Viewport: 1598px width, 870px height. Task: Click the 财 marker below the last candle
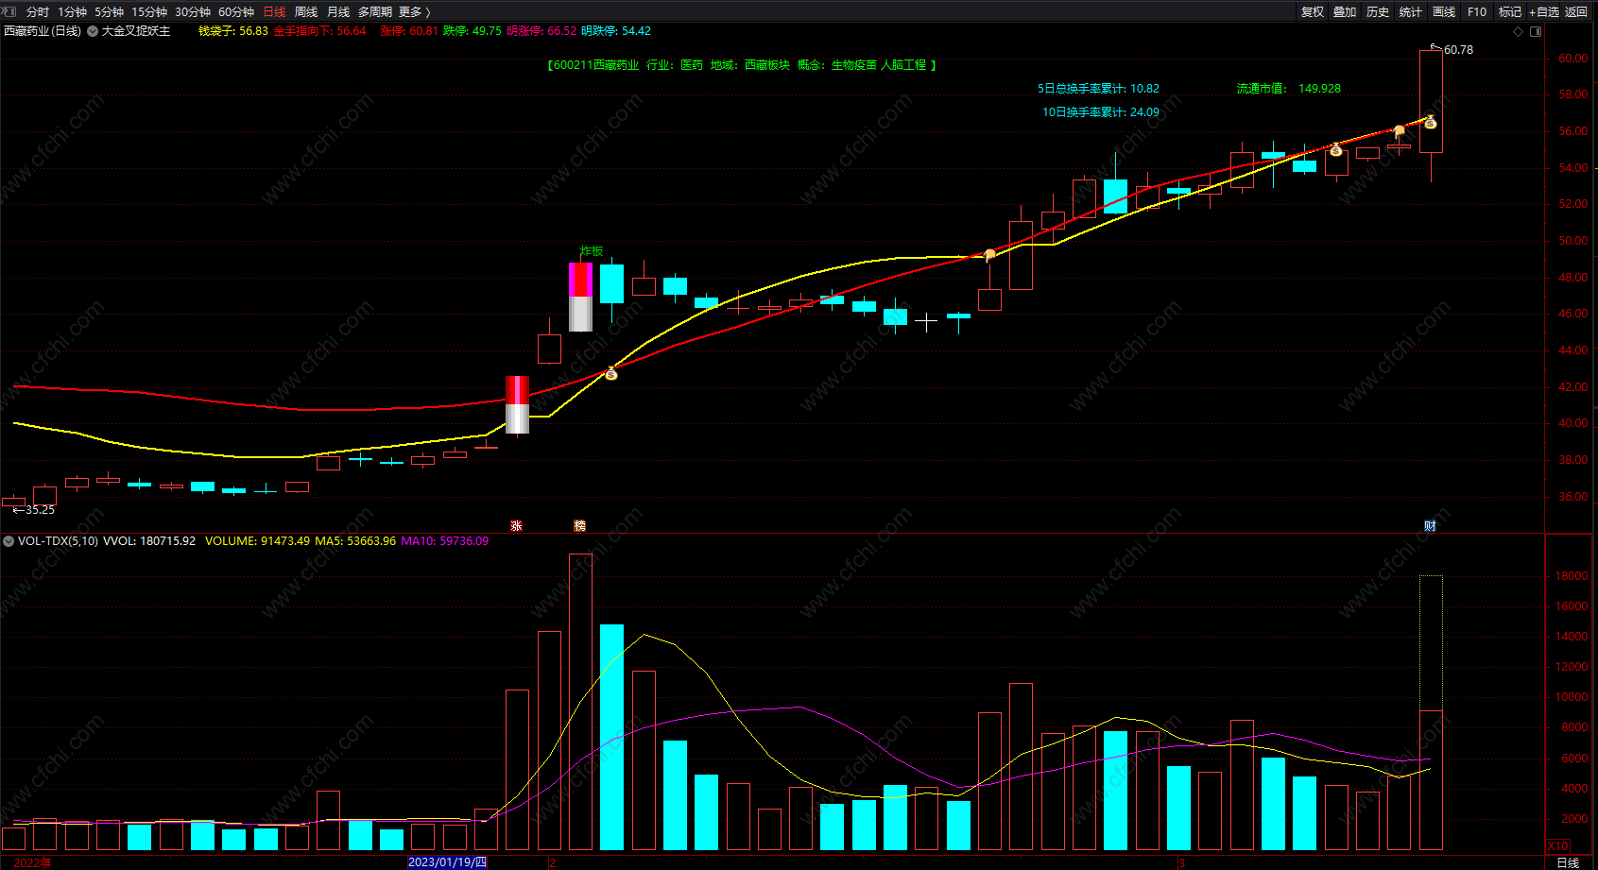coord(1430,526)
